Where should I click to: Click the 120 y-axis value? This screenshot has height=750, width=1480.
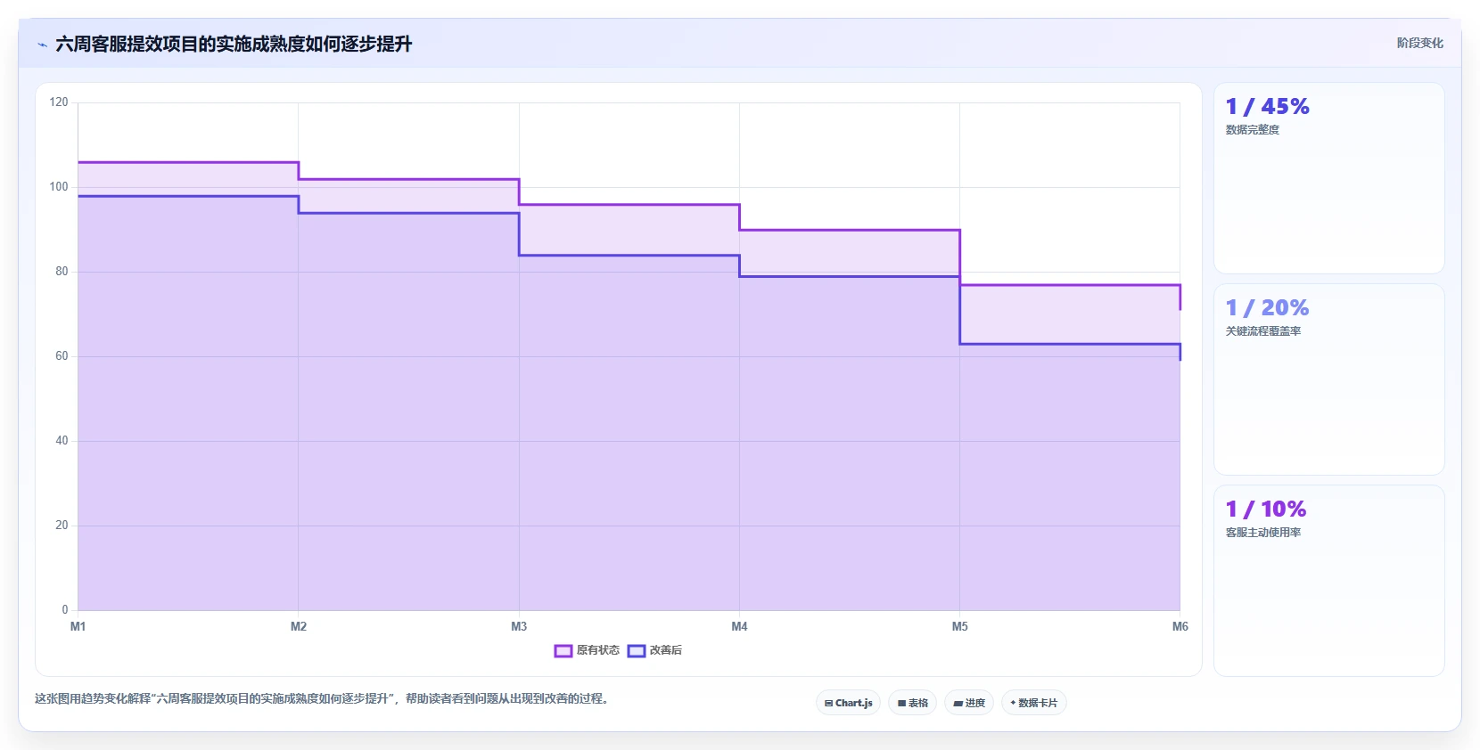tap(59, 102)
